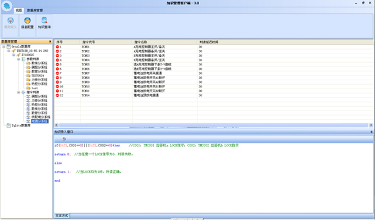Click the folder icon beside TEST0524
Viewport: 375px width, 220px height.
pos(28,76)
